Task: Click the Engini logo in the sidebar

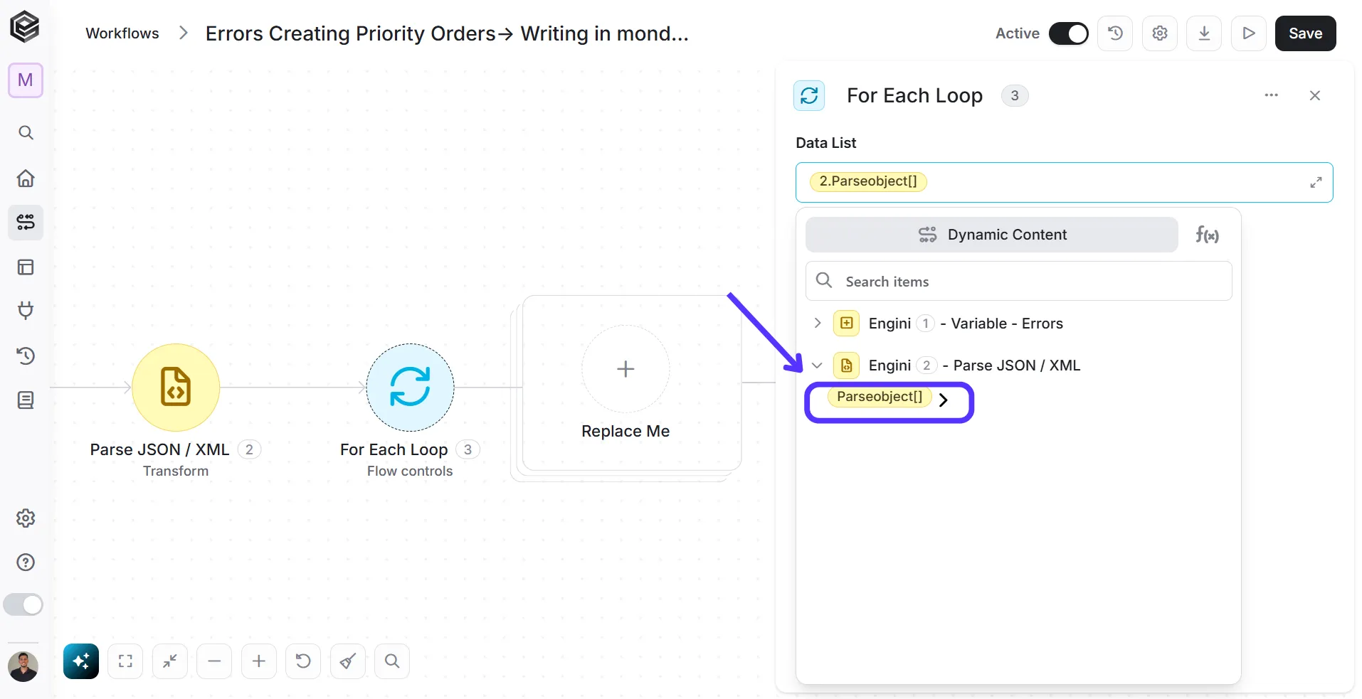Action: tap(25, 28)
